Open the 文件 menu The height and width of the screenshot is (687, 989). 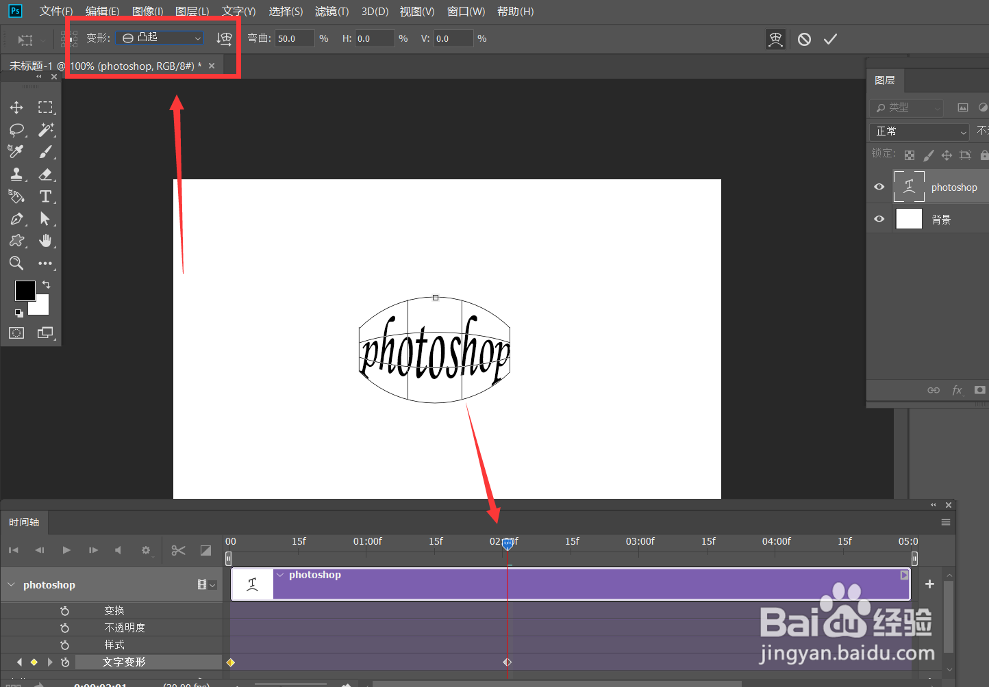click(x=55, y=11)
